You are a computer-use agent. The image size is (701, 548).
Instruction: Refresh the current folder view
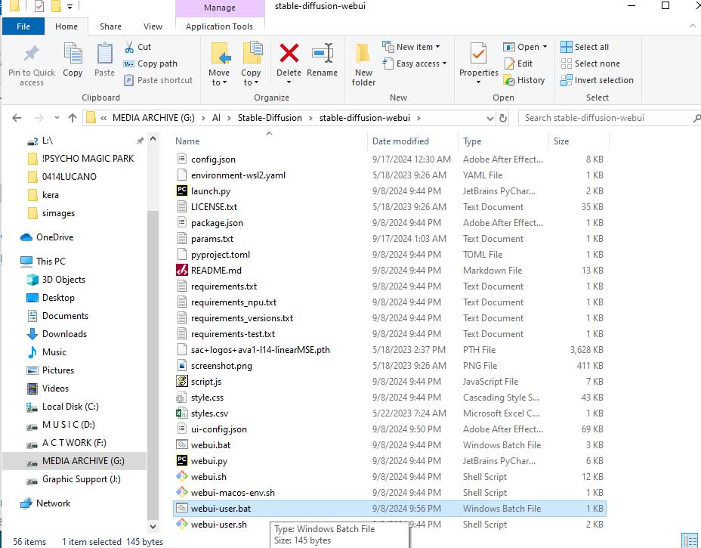[503, 118]
